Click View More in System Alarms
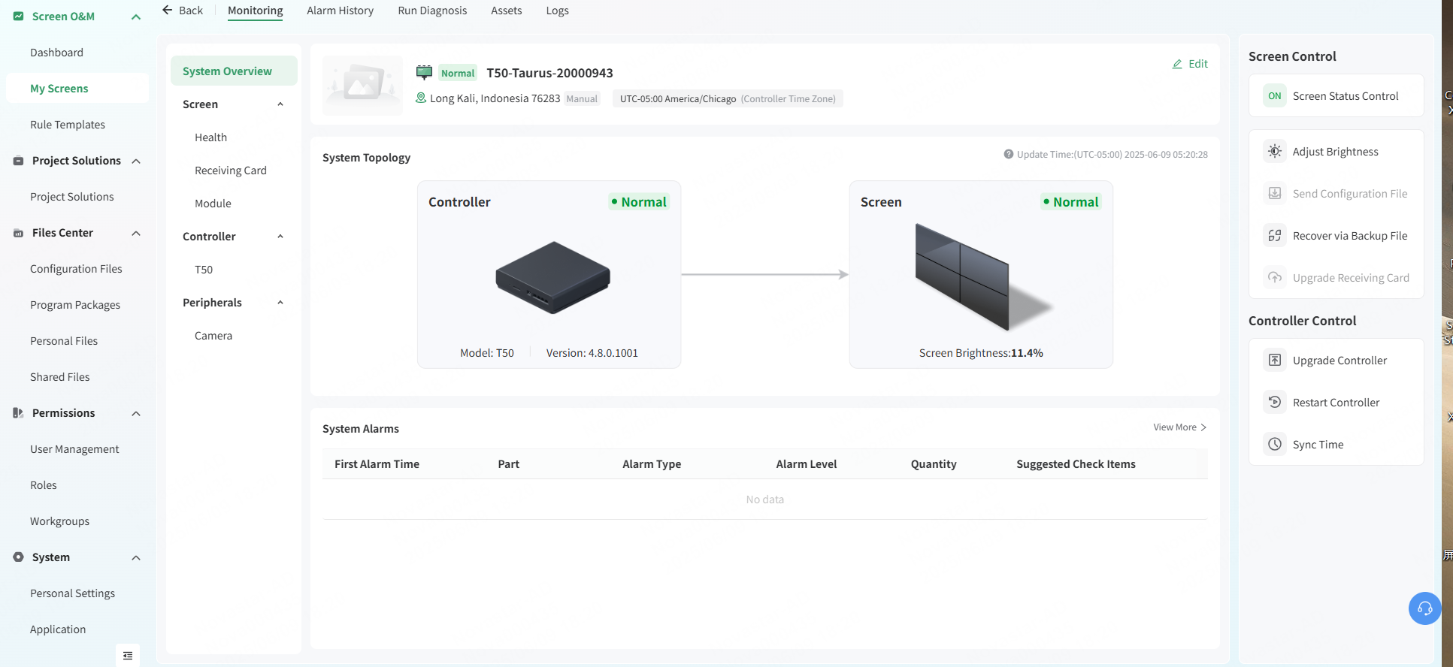 [x=1179, y=427]
